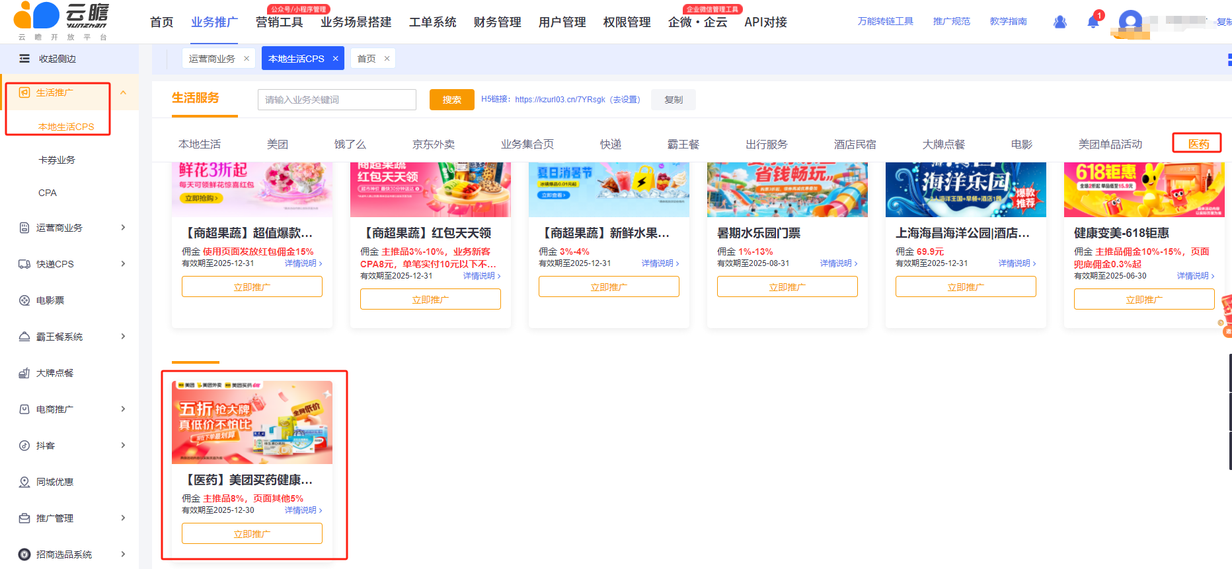
Task: Open the notification bell icon
Action: click(x=1093, y=22)
